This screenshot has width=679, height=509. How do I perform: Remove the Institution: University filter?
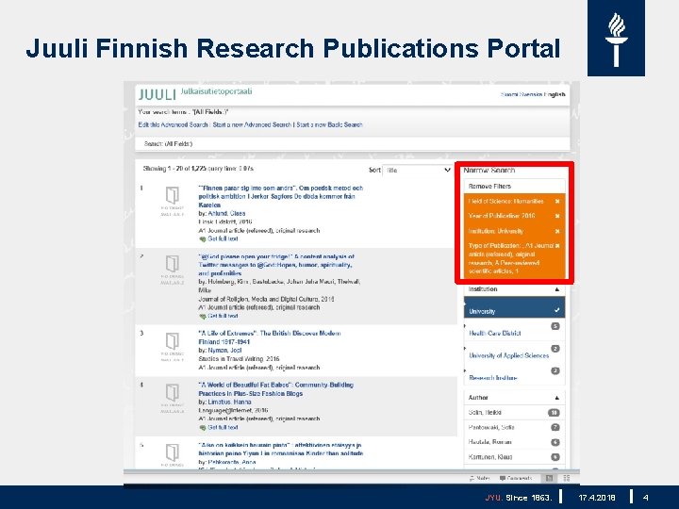coord(557,231)
